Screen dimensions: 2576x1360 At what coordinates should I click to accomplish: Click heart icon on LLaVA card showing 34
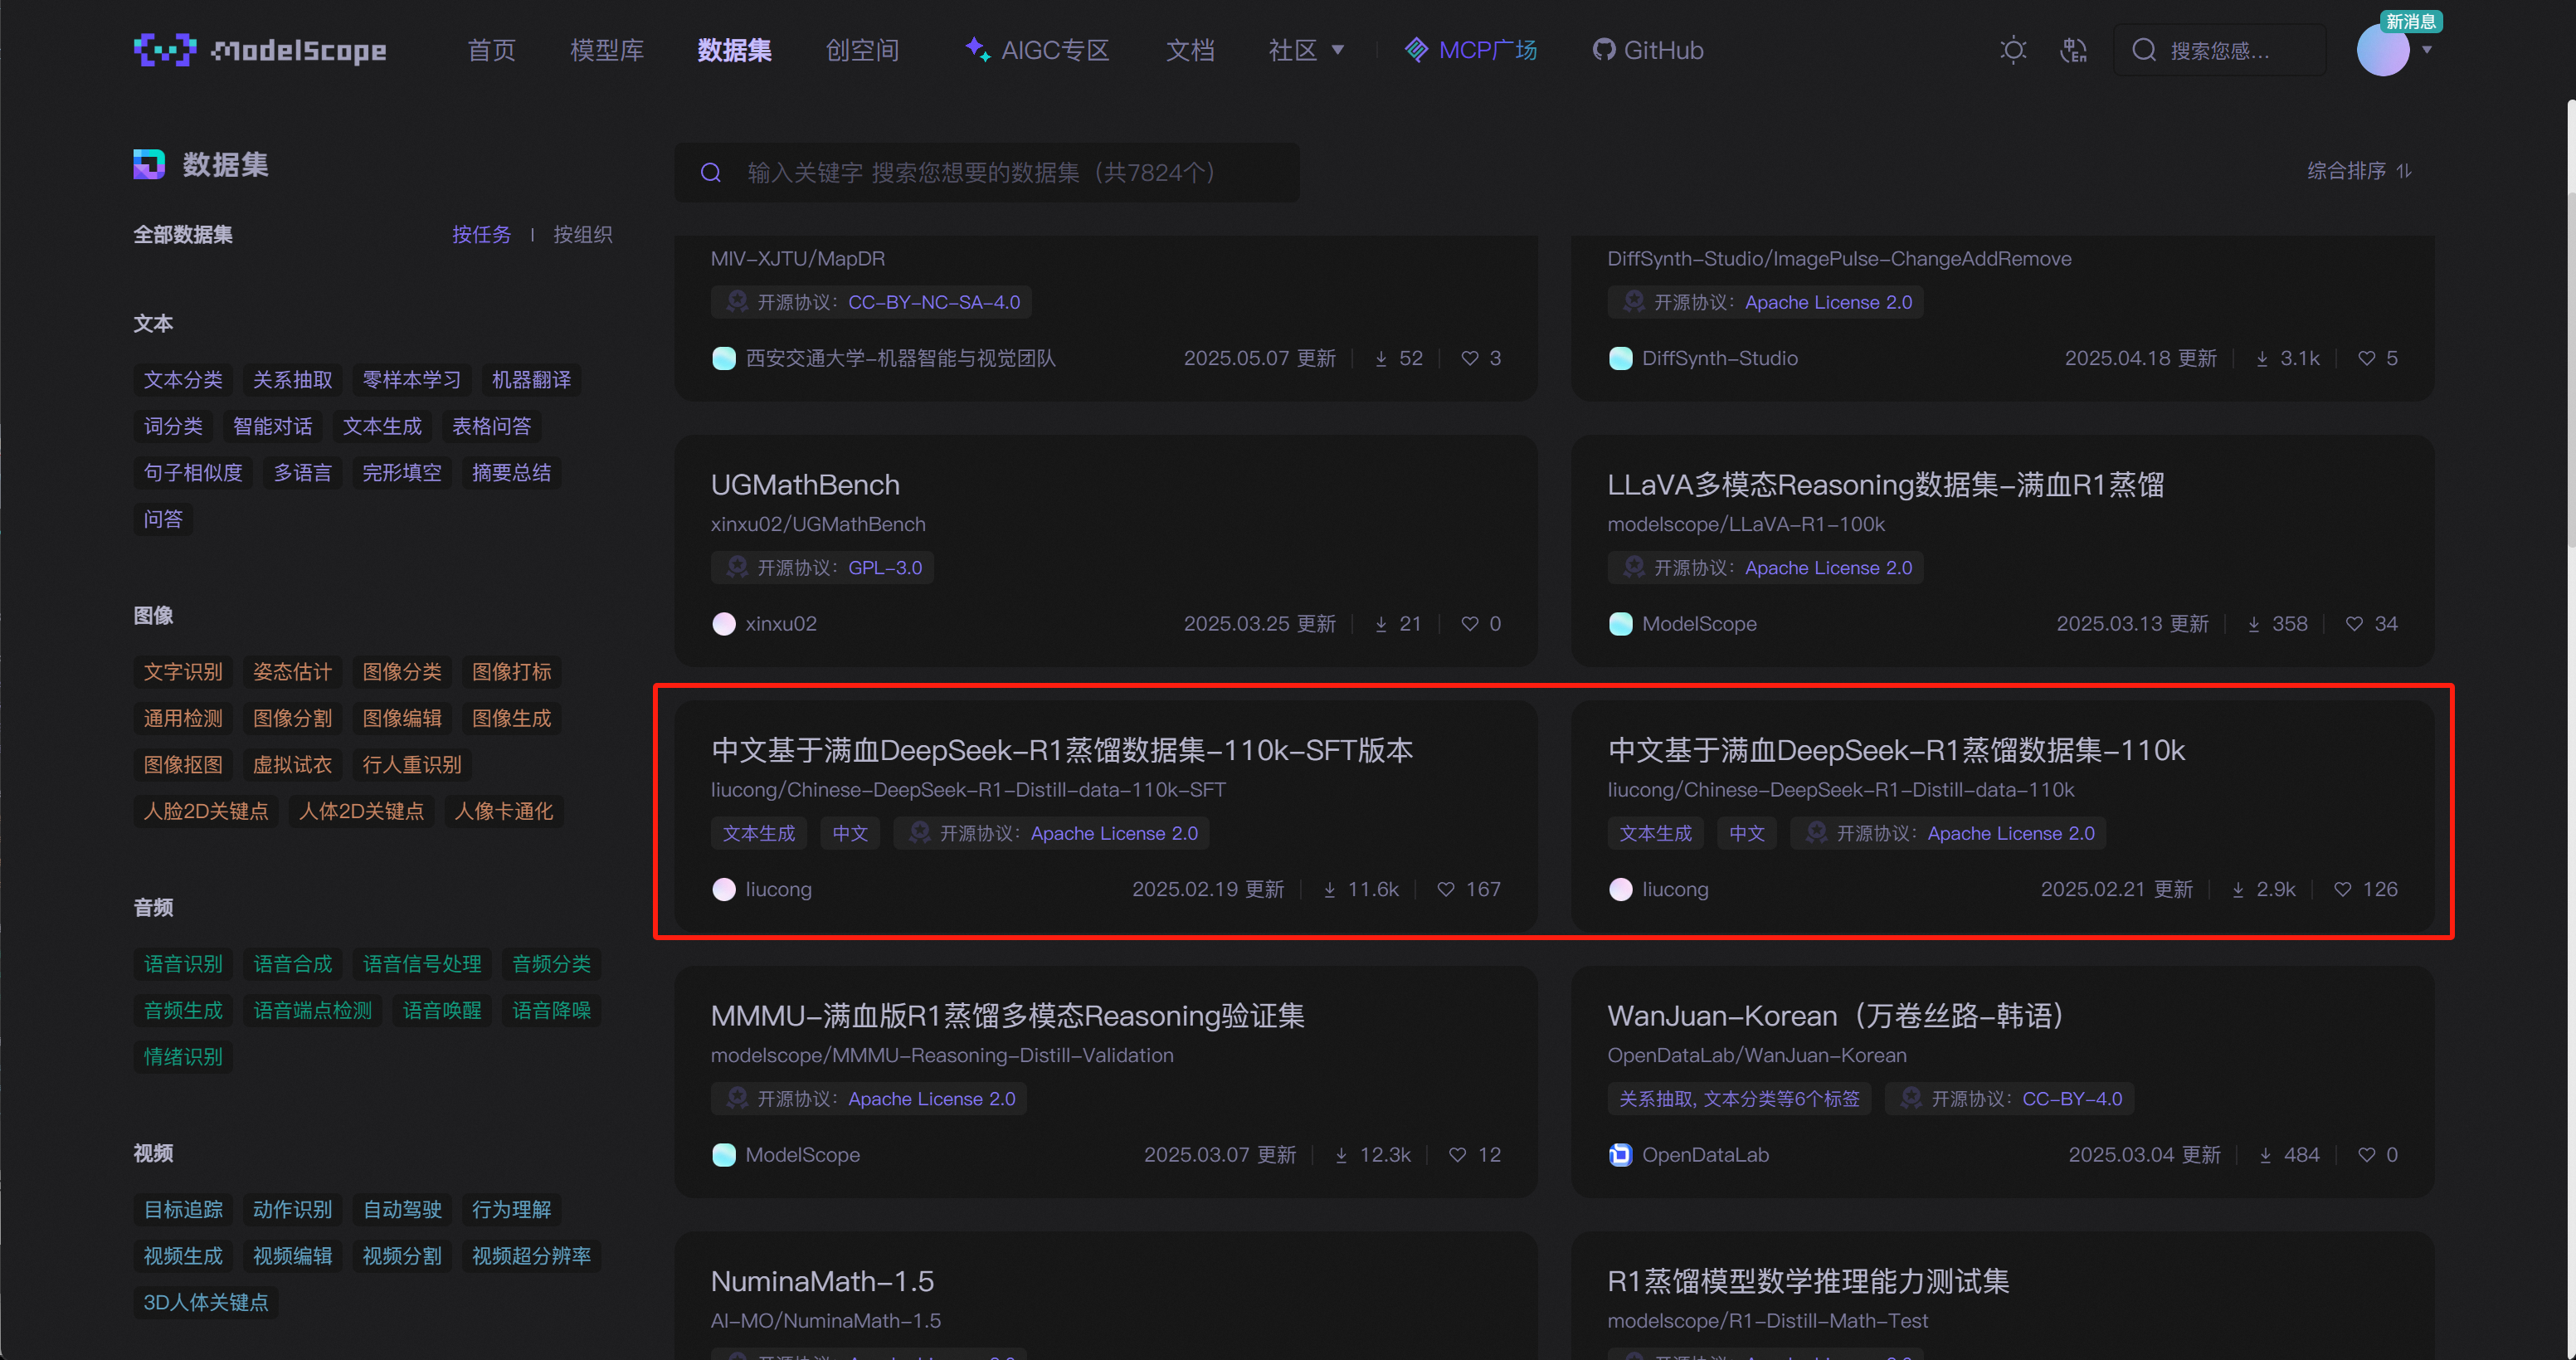point(2354,624)
